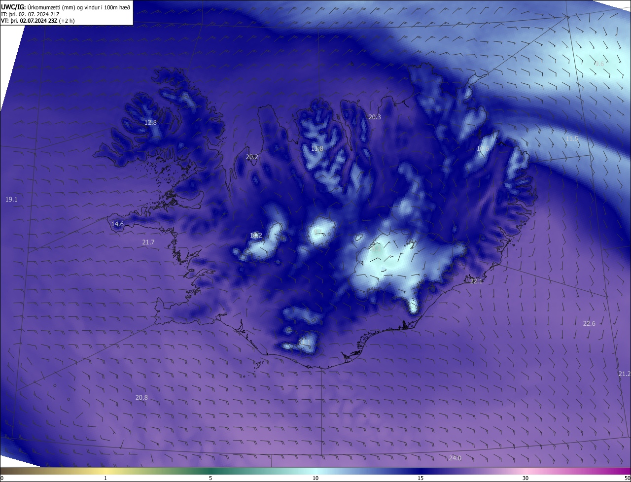Click the legend tick label '15'
The image size is (631, 482).
[421, 478]
